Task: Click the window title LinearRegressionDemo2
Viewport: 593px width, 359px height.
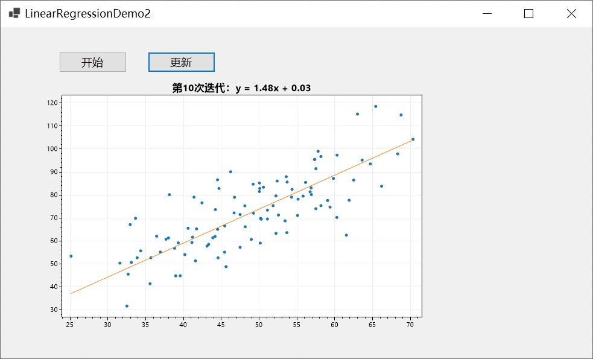Action: tap(87, 14)
